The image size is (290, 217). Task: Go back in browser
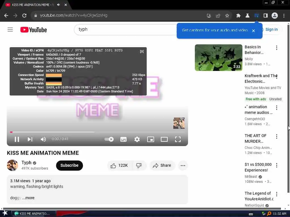(6, 16)
